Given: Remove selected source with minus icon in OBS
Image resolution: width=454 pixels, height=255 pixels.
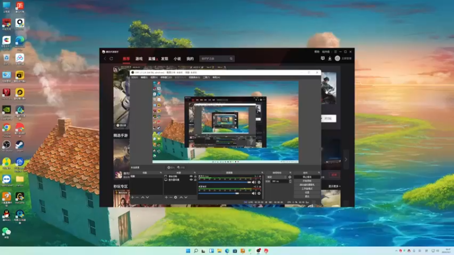Looking at the screenshot, I should coord(171,197).
